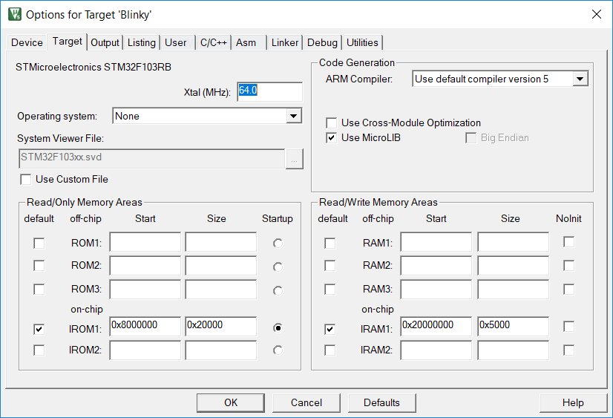Viewport: 613px width, 418px height.
Task: Select ROM1 as Startup region
Action: tap(278, 244)
